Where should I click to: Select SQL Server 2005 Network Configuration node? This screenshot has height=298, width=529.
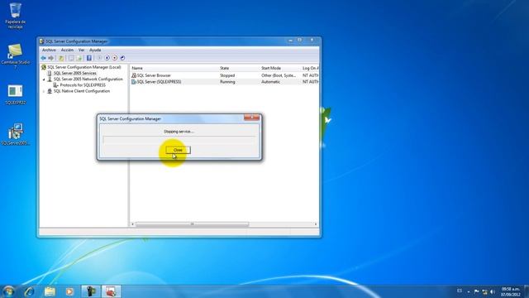pyautogui.click(x=88, y=79)
